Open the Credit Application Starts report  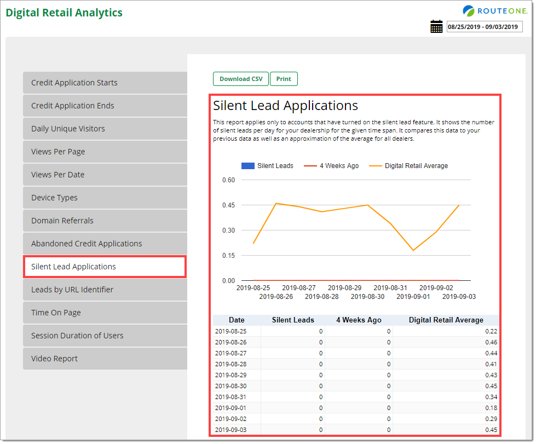click(x=105, y=83)
